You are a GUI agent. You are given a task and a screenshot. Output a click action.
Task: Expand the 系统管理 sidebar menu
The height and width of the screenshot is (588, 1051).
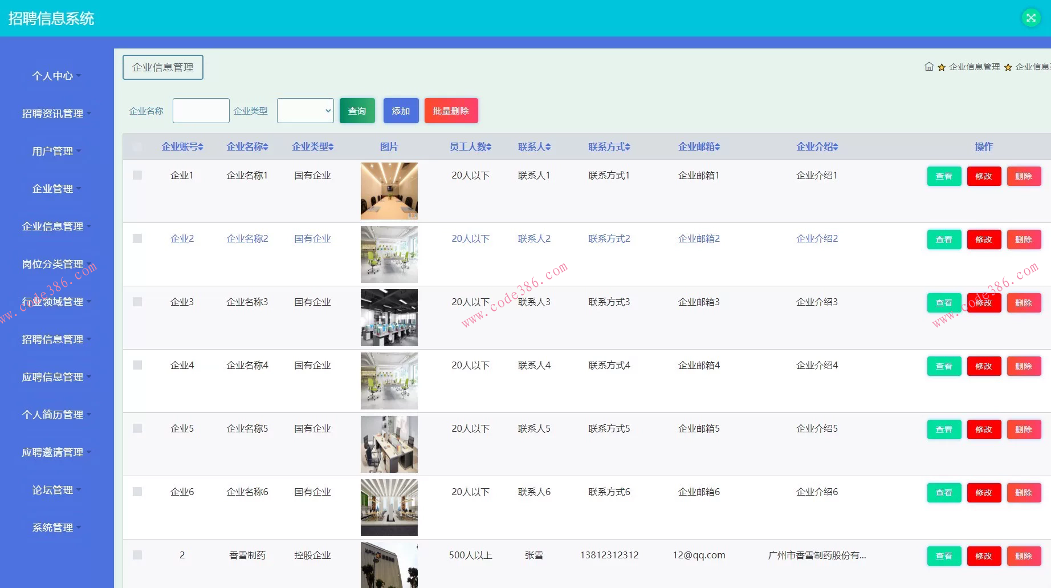point(52,527)
